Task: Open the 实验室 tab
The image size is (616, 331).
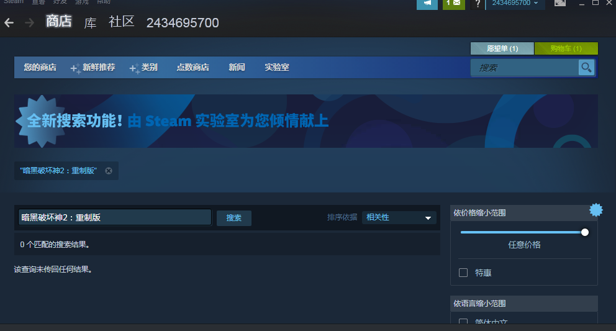Action: pyautogui.click(x=276, y=68)
